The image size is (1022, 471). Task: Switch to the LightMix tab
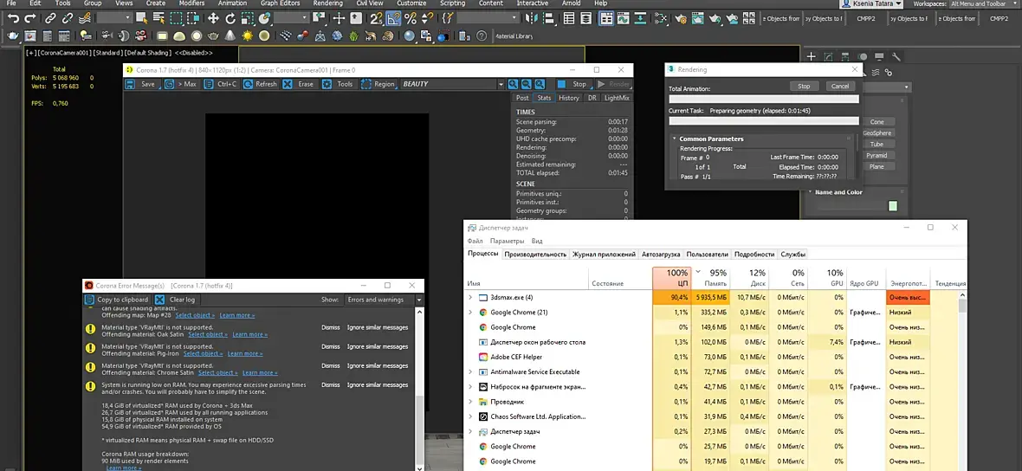617,98
